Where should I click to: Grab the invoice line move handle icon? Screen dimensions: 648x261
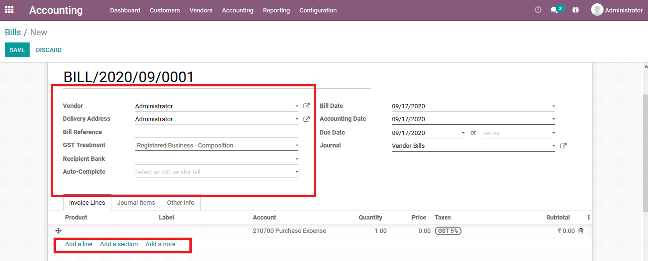58,231
